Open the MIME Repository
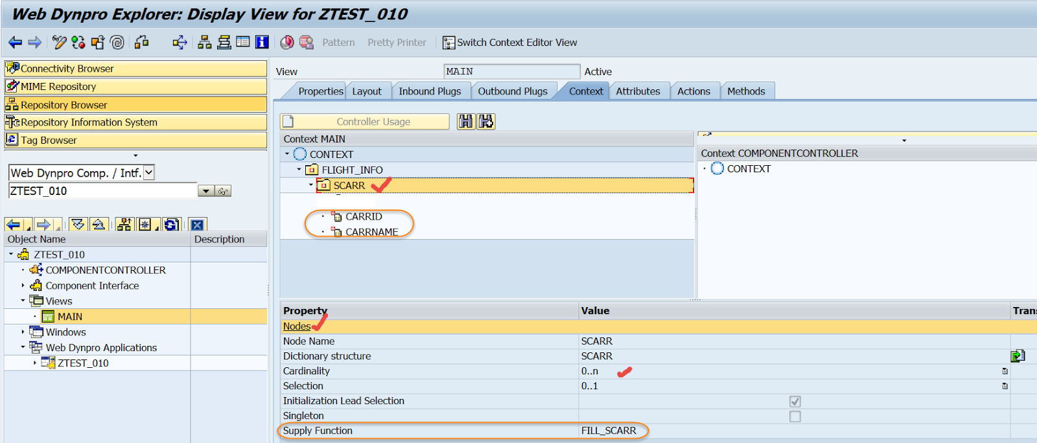Image resolution: width=1037 pixels, height=443 pixels. pyautogui.click(x=135, y=87)
